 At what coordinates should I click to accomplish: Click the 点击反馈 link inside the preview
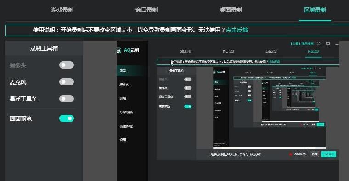(x=274, y=62)
